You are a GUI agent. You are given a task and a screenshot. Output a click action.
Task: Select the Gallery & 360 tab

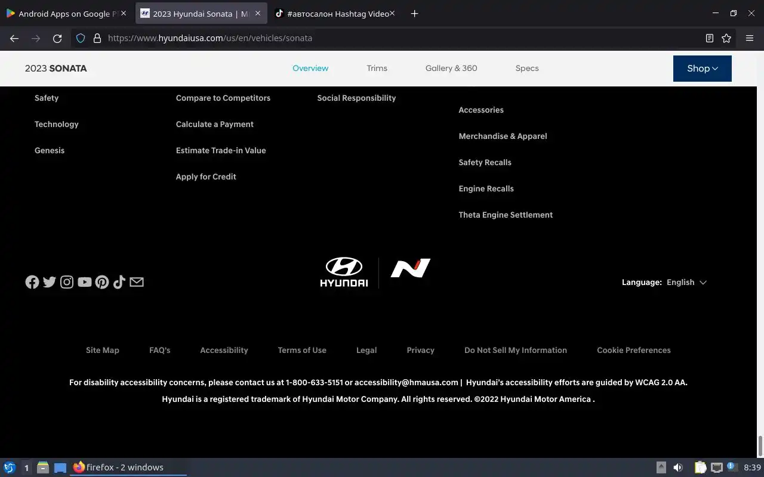click(451, 69)
